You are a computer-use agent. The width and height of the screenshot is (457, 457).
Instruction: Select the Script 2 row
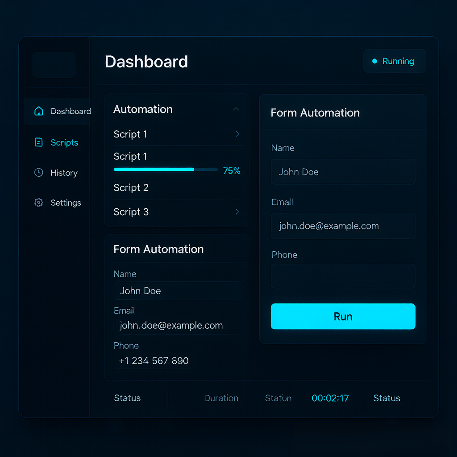177,188
